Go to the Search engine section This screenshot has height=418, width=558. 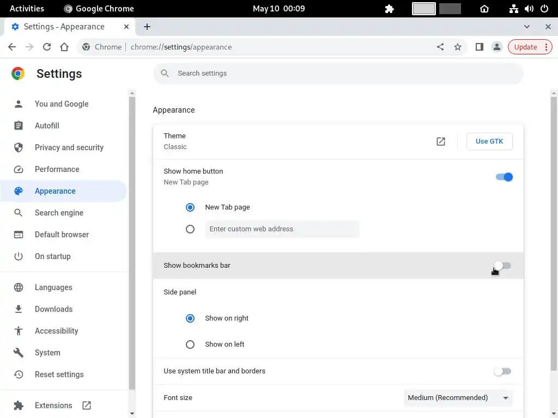pyautogui.click(x=59, y=213)
